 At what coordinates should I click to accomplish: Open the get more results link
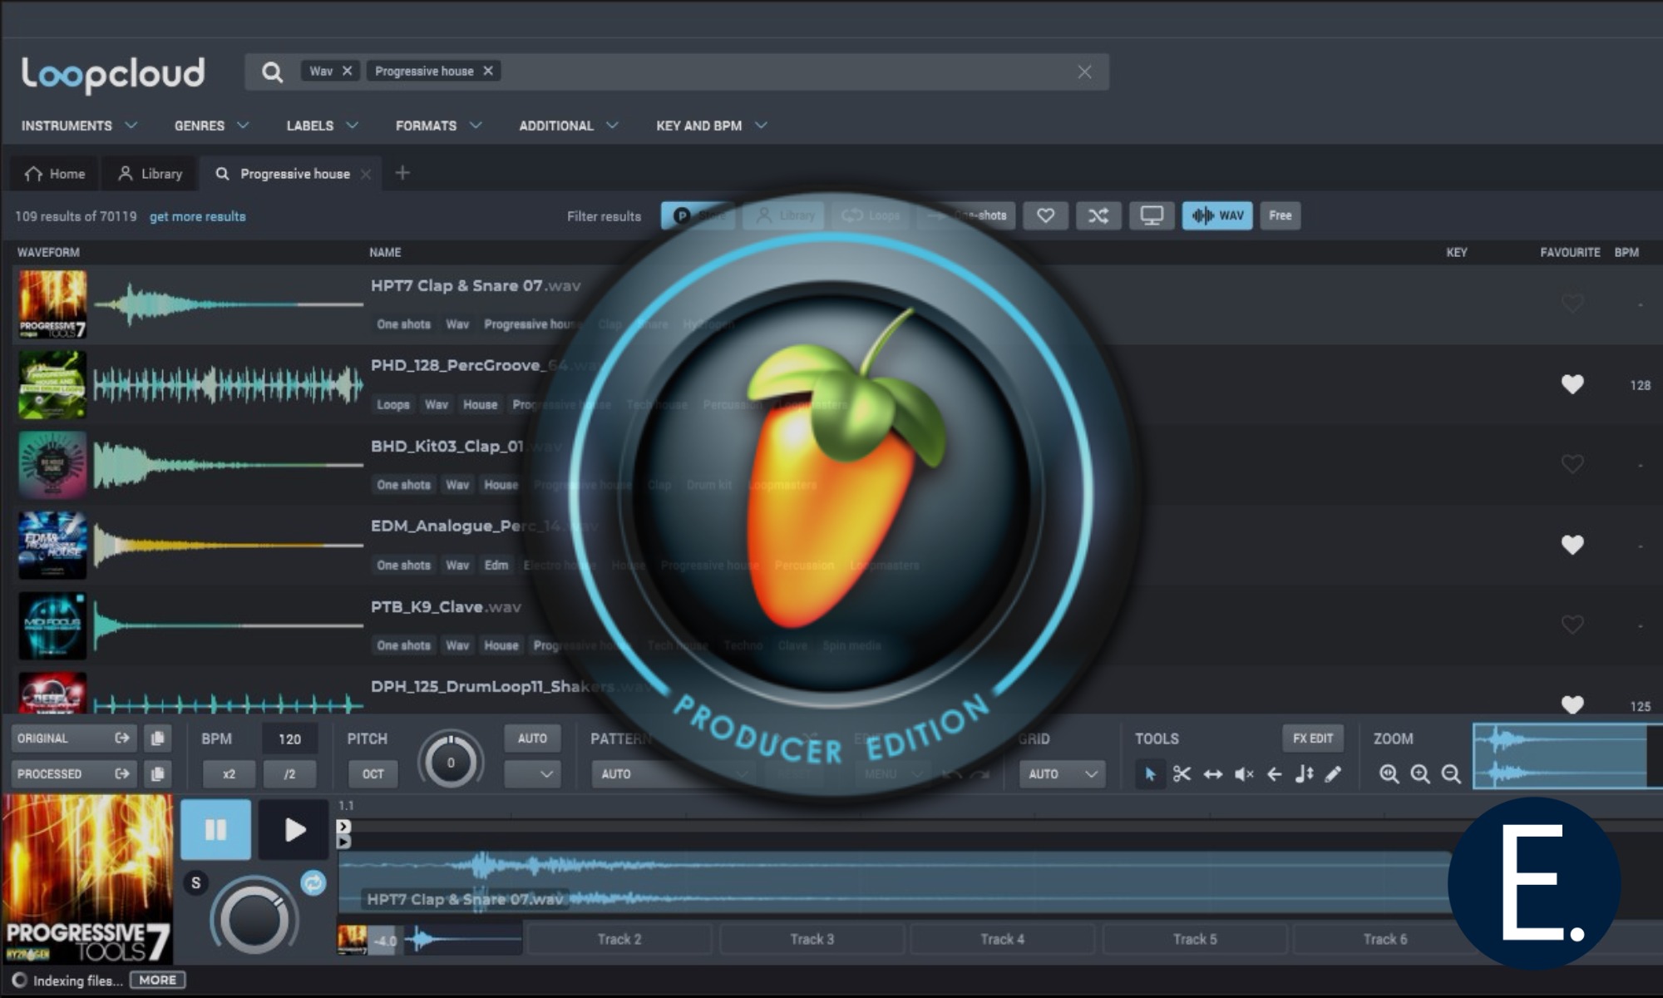click(x=198, y=216)
